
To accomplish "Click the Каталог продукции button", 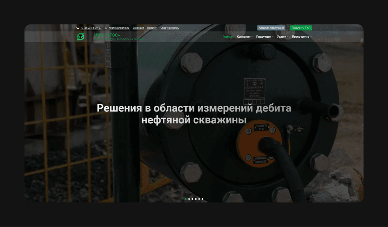I will 271,28.
